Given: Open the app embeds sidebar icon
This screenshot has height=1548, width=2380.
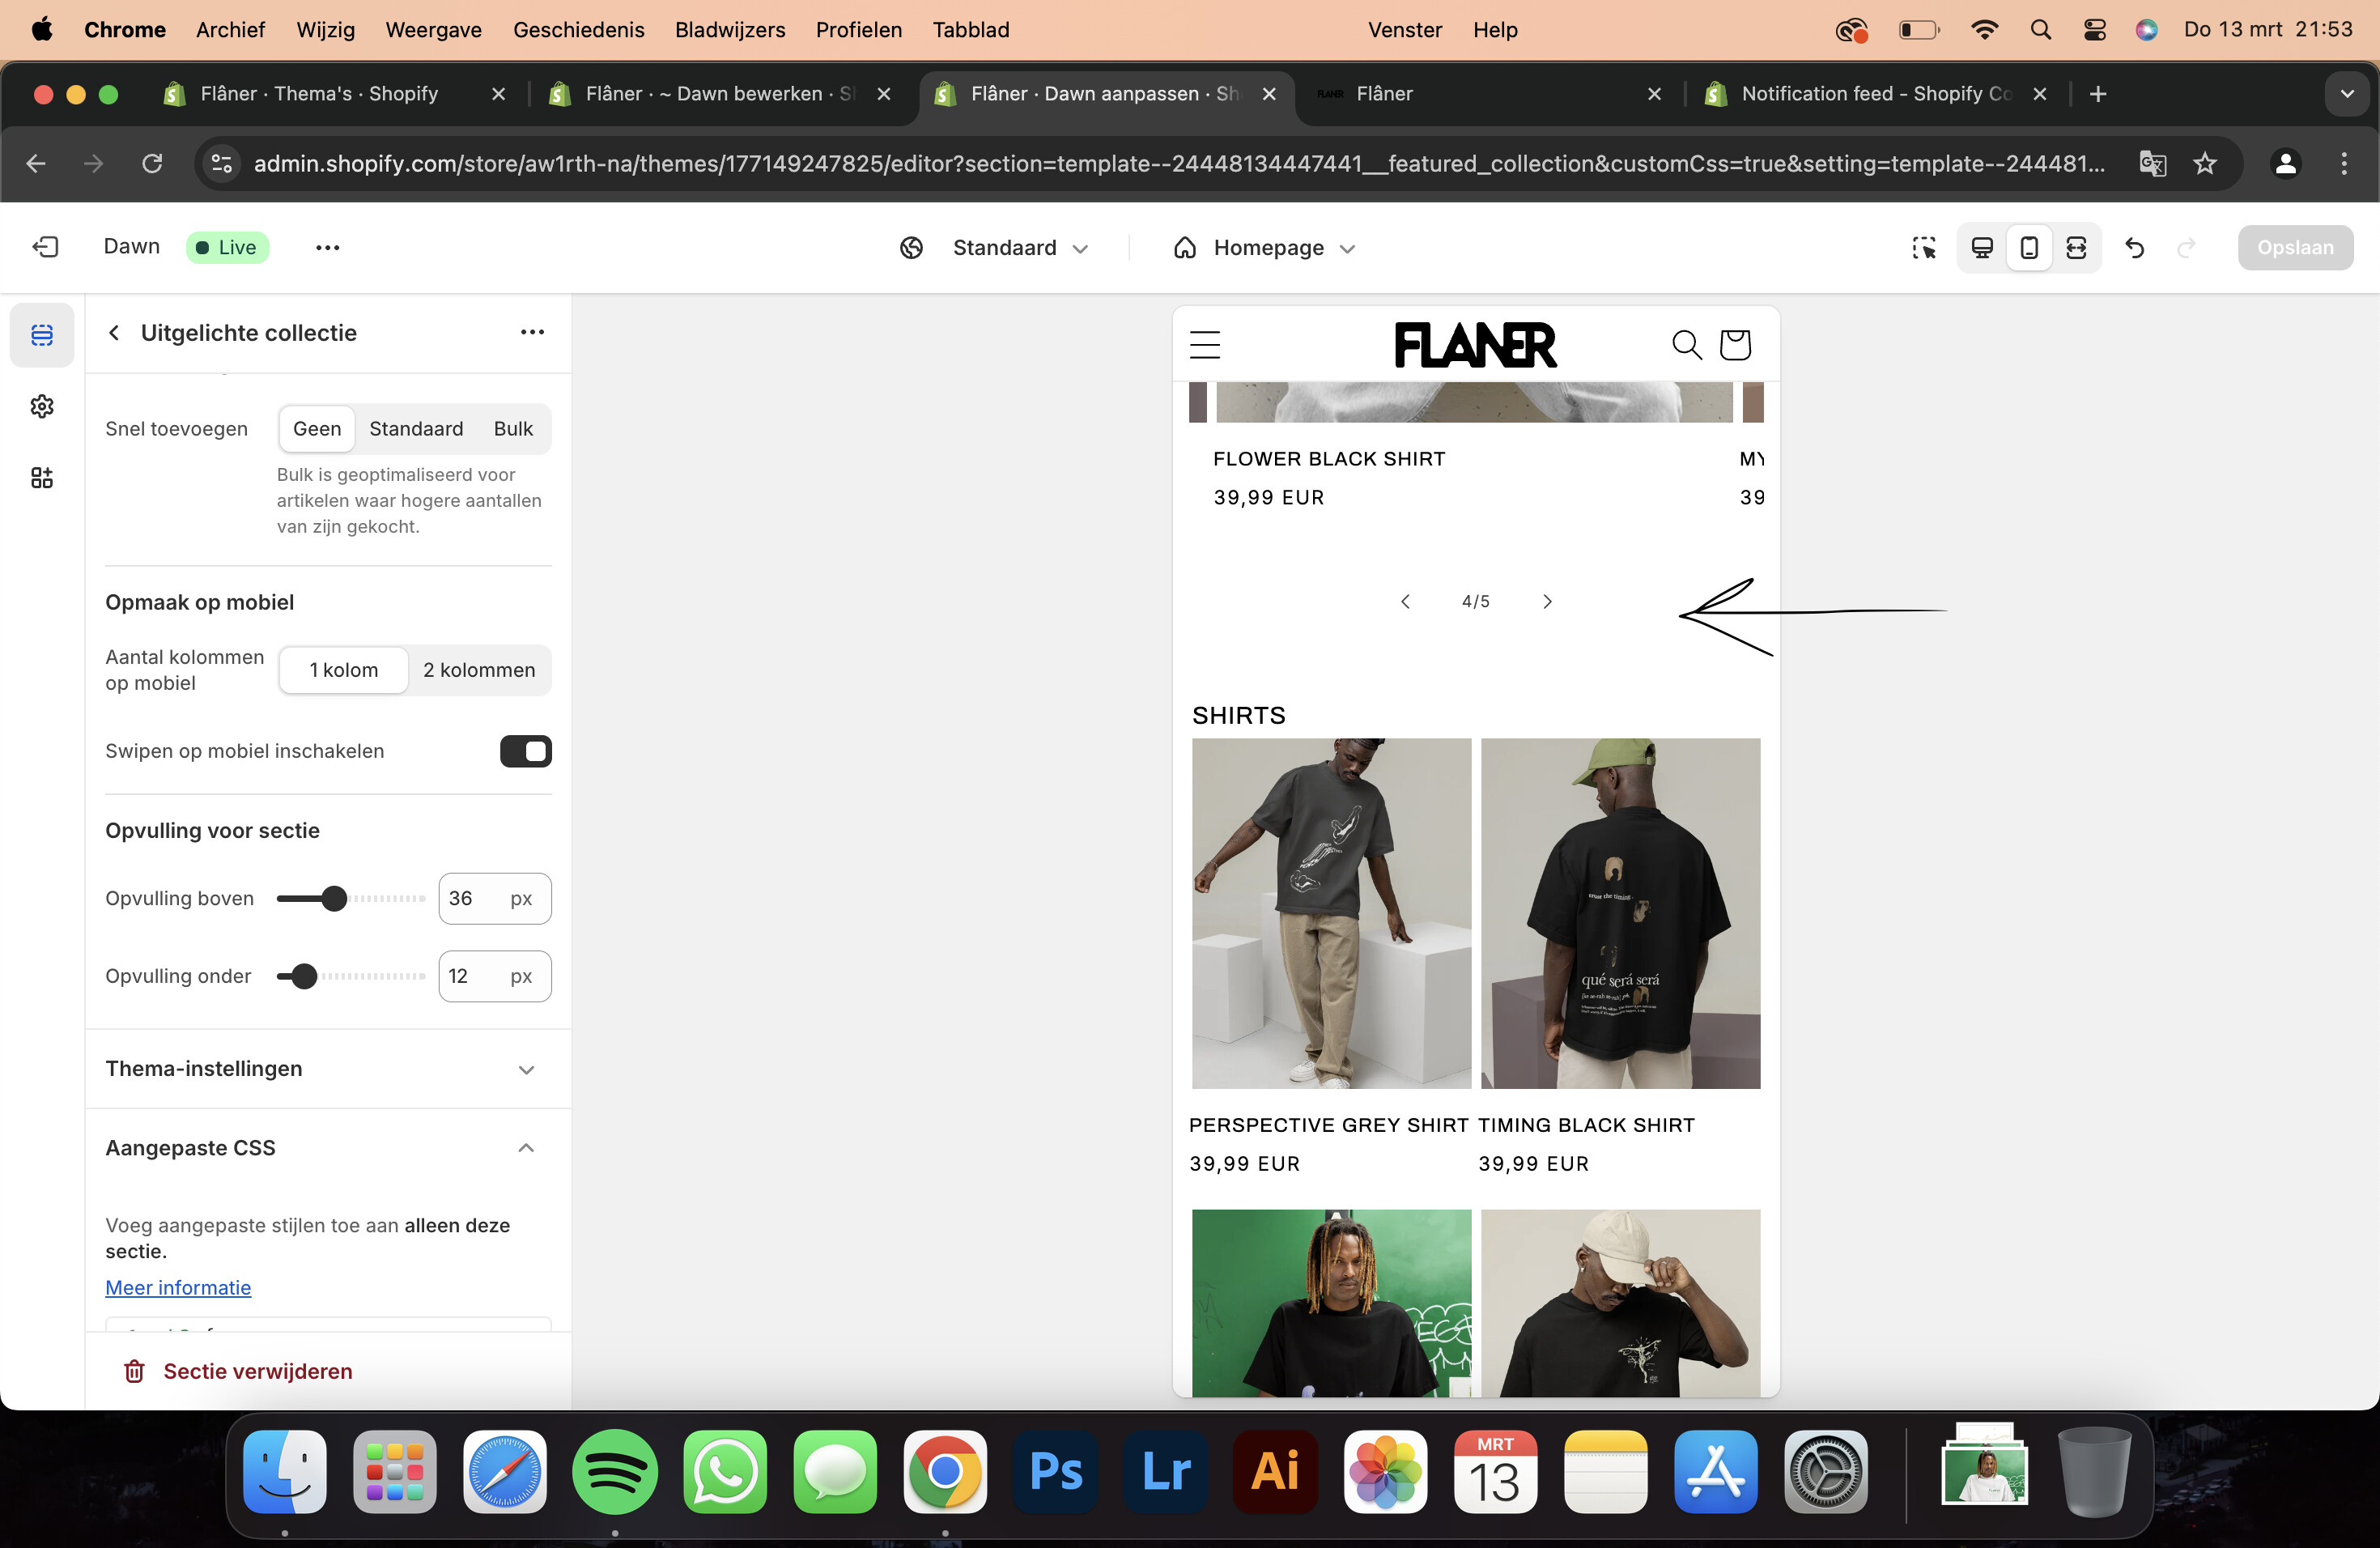Looking at the screenshot, I should [42, 478].
